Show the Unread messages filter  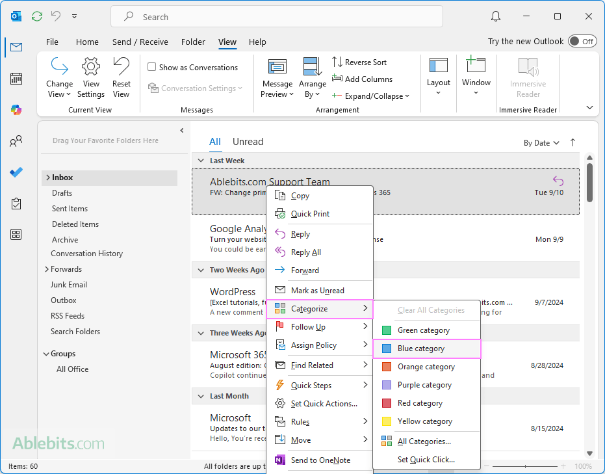(x=248, y=142)
